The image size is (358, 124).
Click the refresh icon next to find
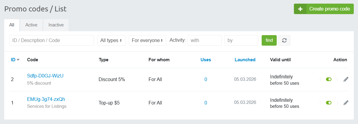(x=284, y=40)
